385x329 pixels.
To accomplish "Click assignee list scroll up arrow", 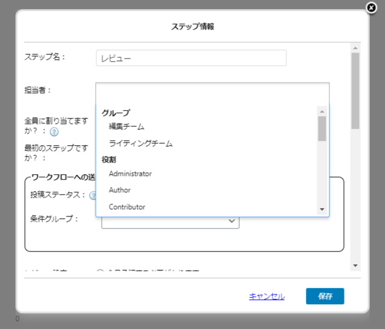I will tap(322, 112).
